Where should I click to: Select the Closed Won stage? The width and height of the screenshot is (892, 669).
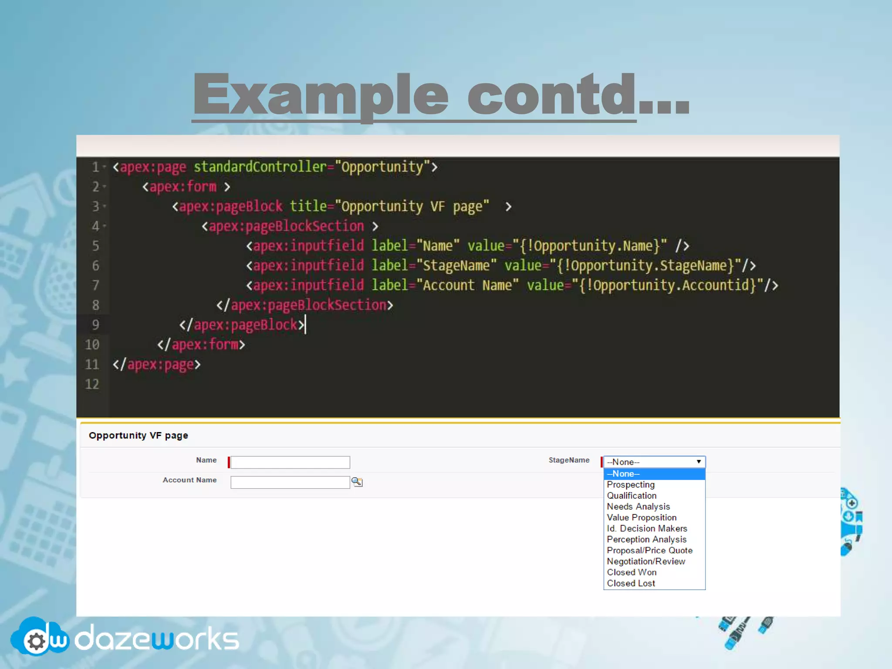[631, 572]
